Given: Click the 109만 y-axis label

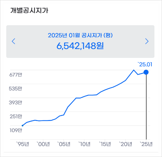Looking at the screenshot, I should (16, 130).
